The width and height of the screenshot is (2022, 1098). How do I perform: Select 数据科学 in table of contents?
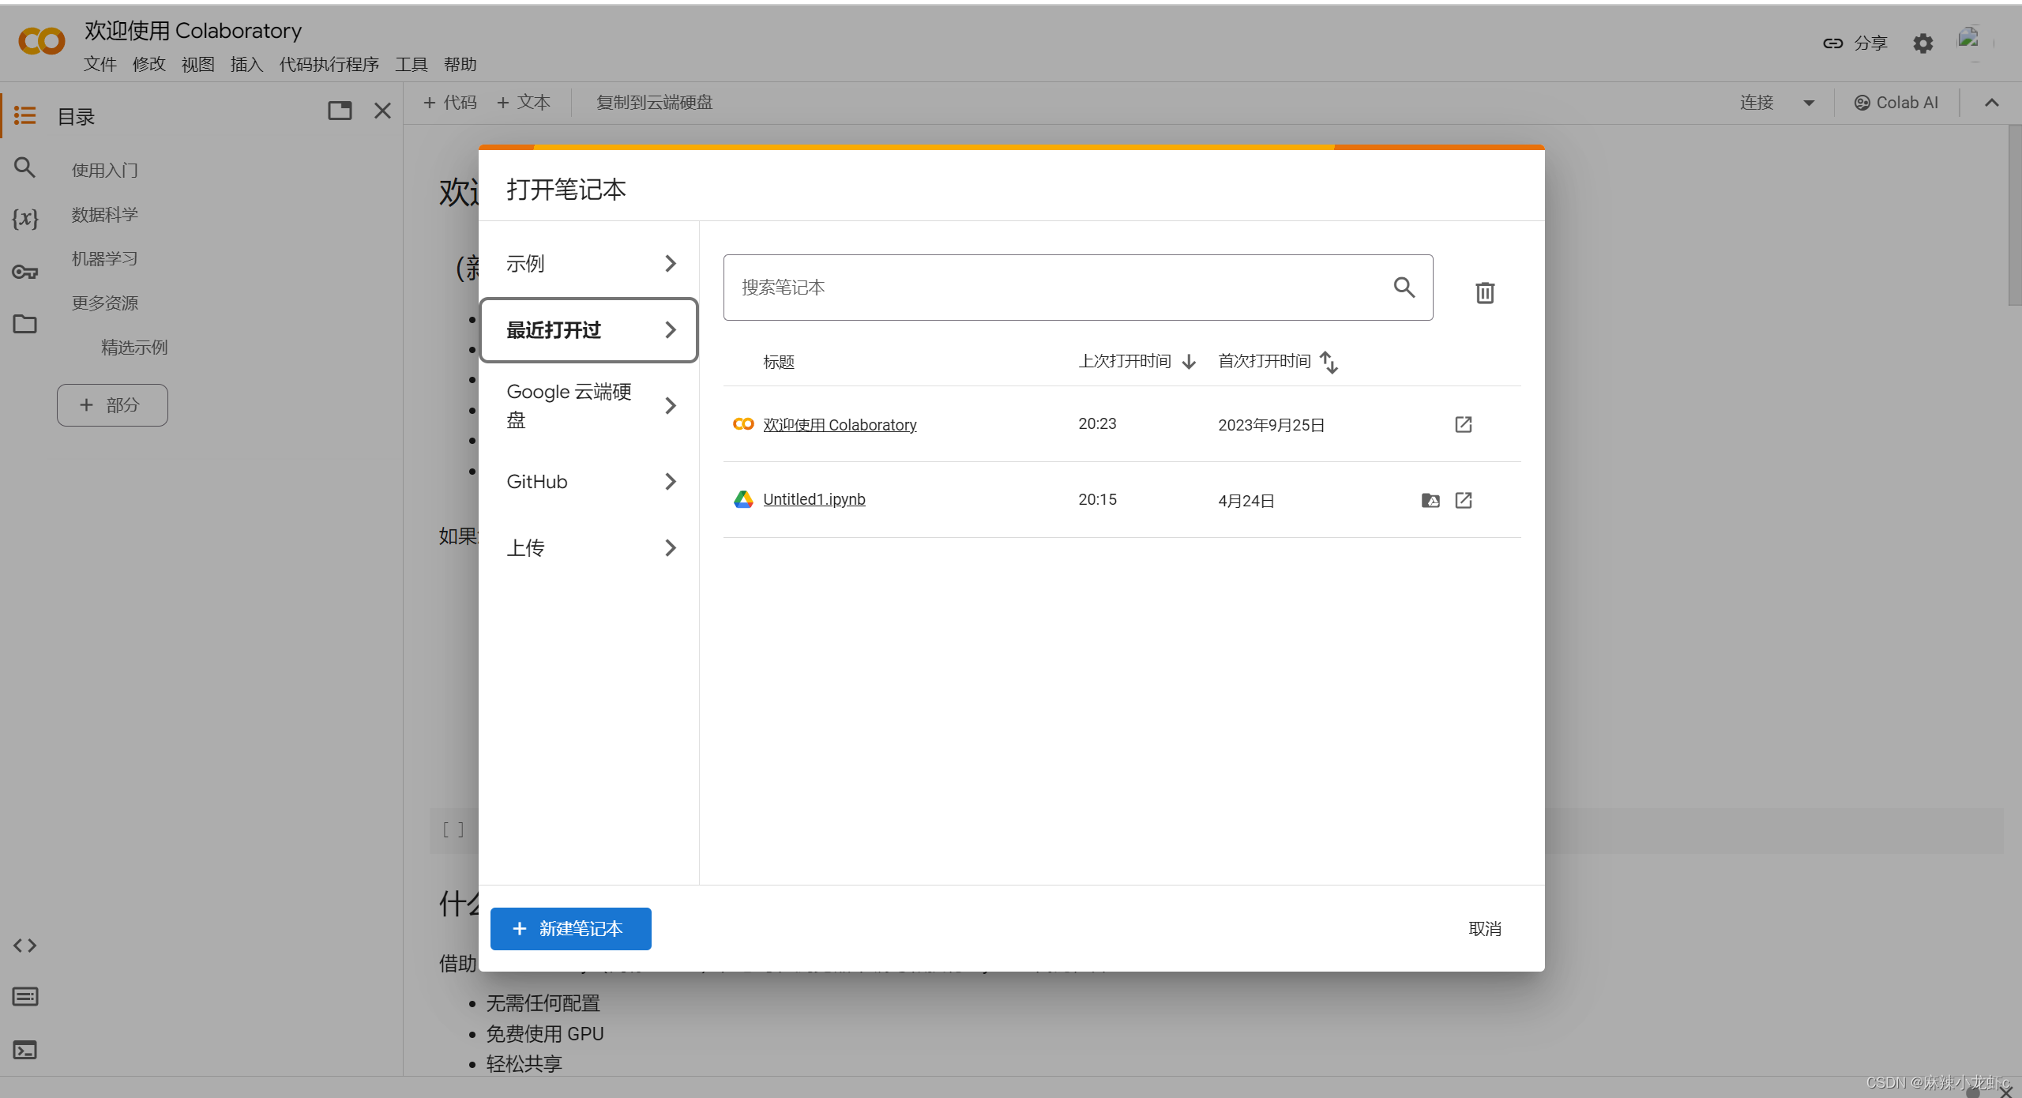[x=105, y=215]
